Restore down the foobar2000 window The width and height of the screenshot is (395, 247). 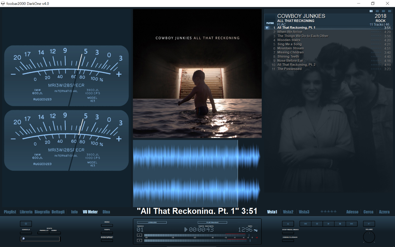click(373, 3)
